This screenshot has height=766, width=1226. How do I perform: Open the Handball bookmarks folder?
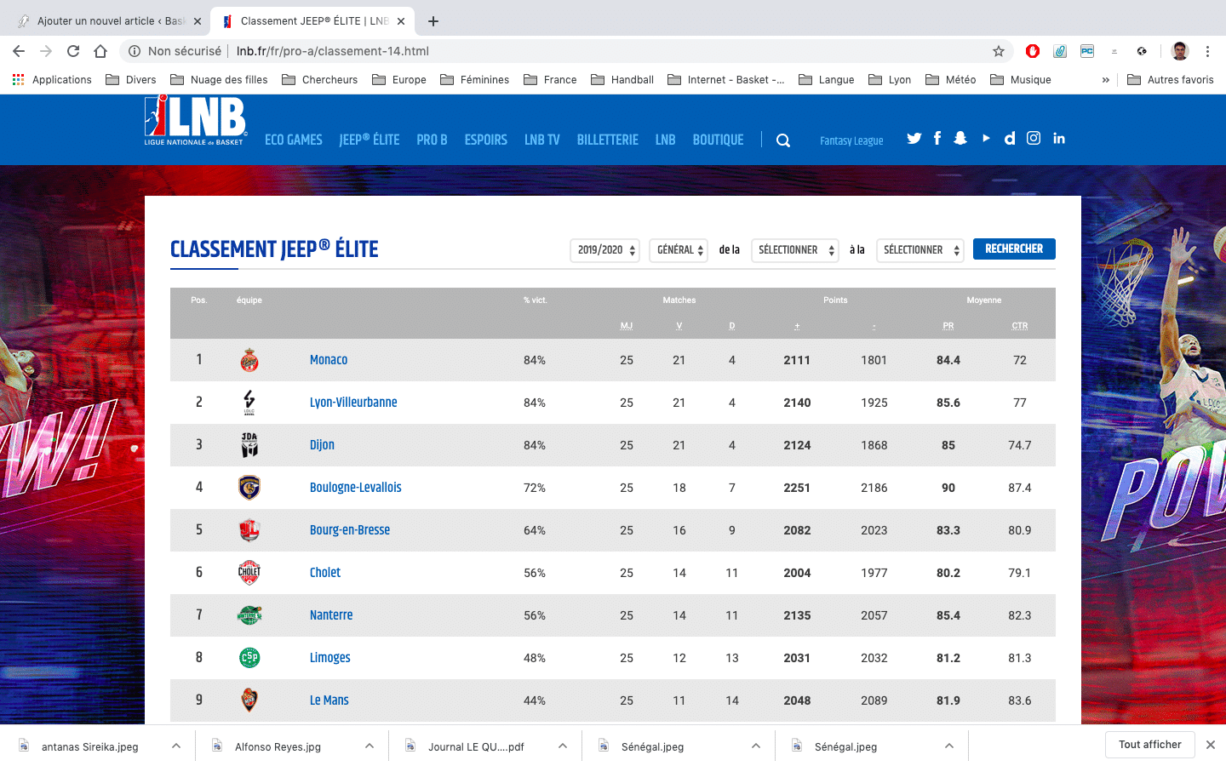click(622, 80)
